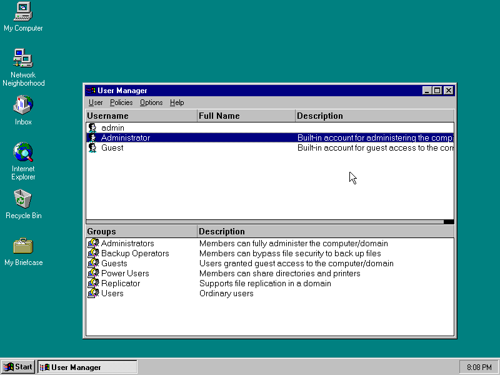Click 'Built-in account for administering' description
This screenshot has width=500, height=375.
(376, 137)
